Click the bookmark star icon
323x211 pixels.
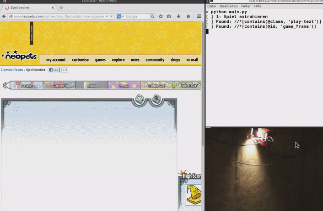pos(161,16)
